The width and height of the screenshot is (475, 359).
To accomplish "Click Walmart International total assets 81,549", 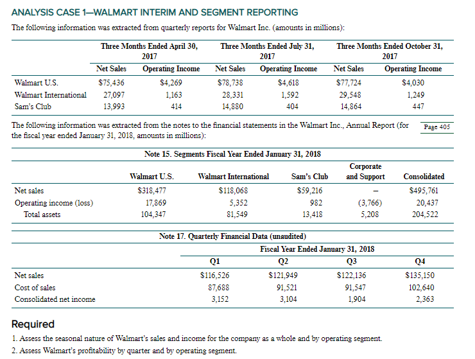I will tap(237, 215).
